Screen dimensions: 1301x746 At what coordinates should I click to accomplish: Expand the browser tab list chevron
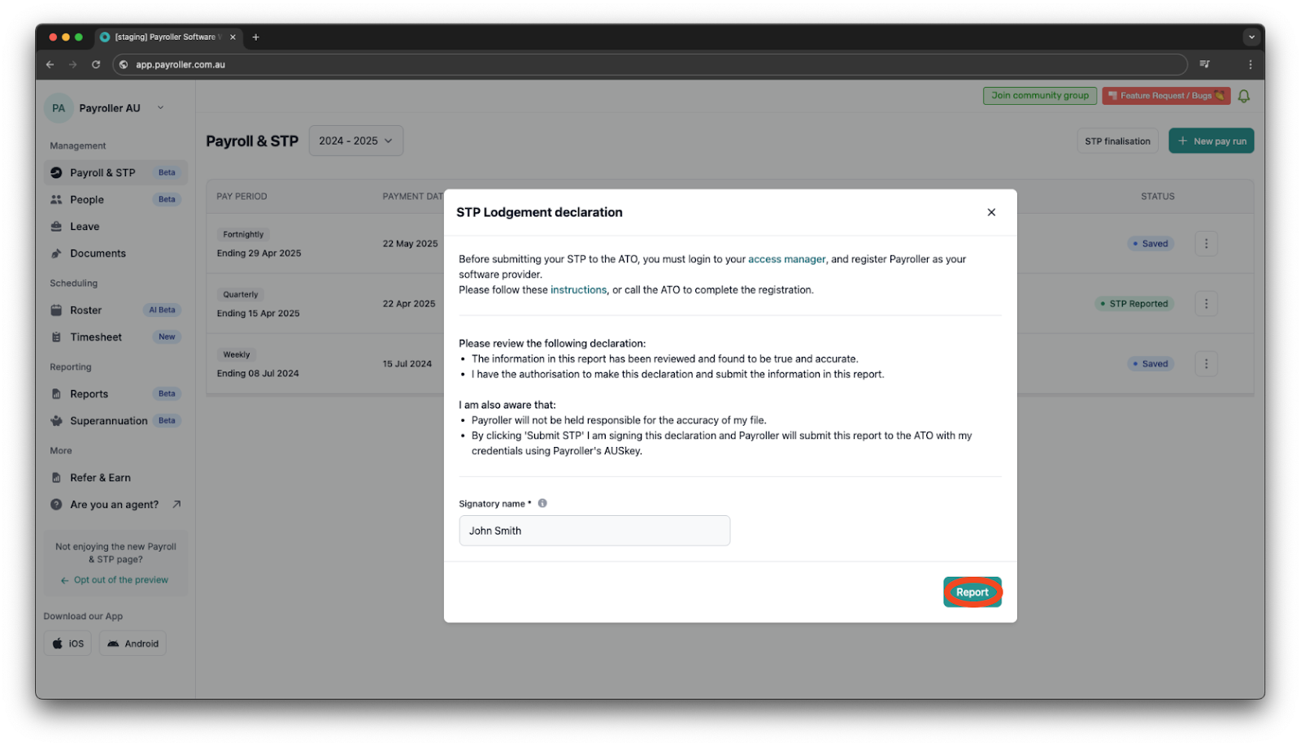click(x=1251, y=37)
